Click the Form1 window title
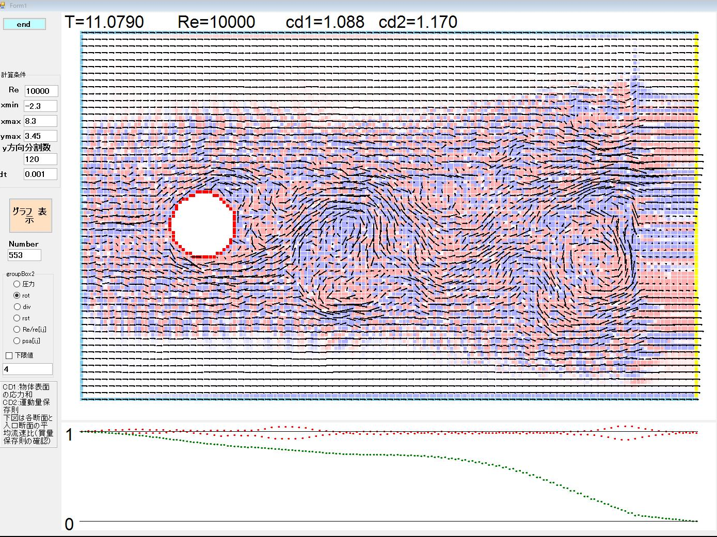This screenshot has width=717, height=537. click(x=18, y=5)
